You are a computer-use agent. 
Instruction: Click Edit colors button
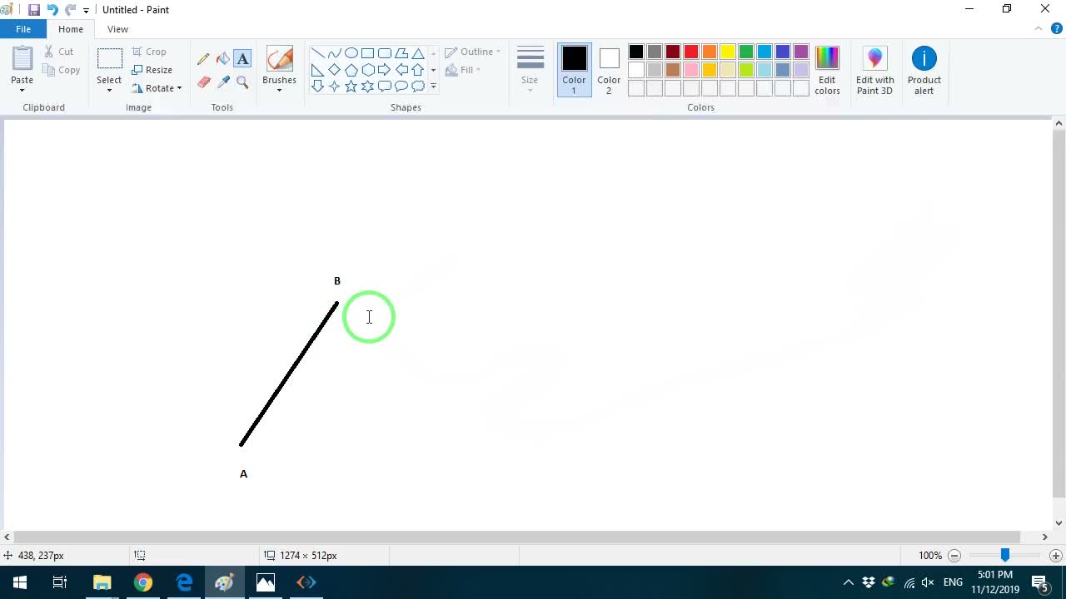827,70
